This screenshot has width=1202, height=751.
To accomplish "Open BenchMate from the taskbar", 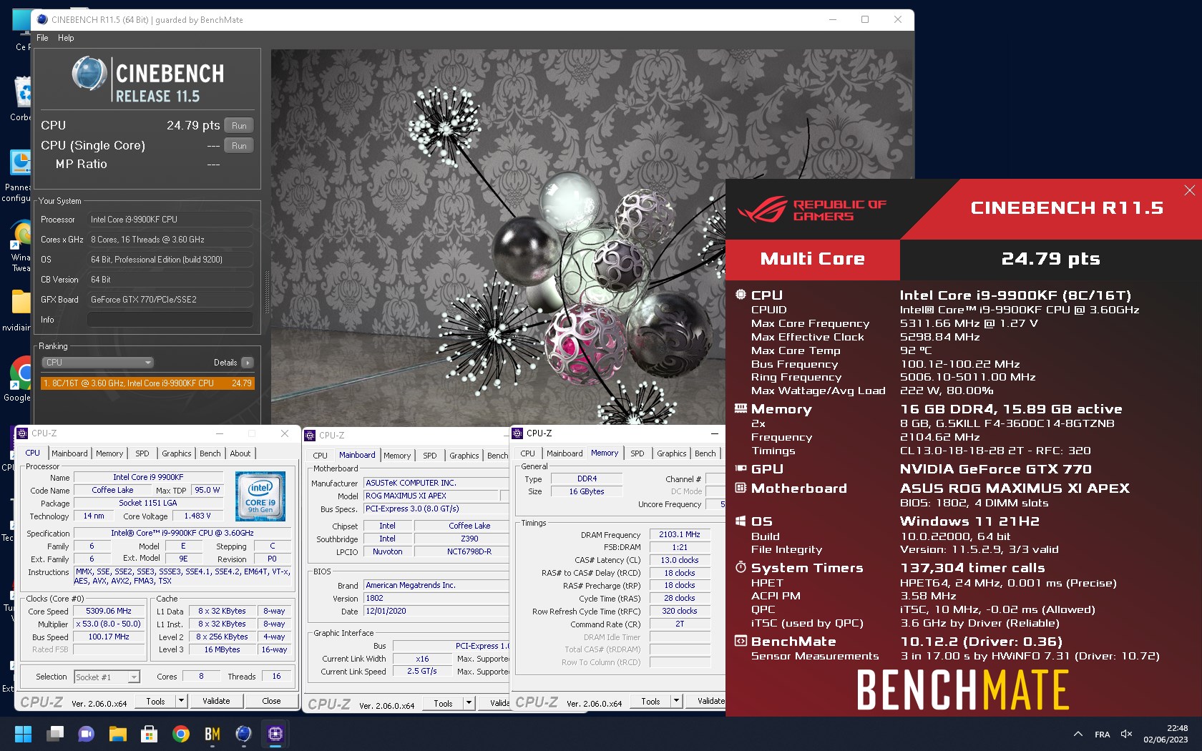I will 212,734.
